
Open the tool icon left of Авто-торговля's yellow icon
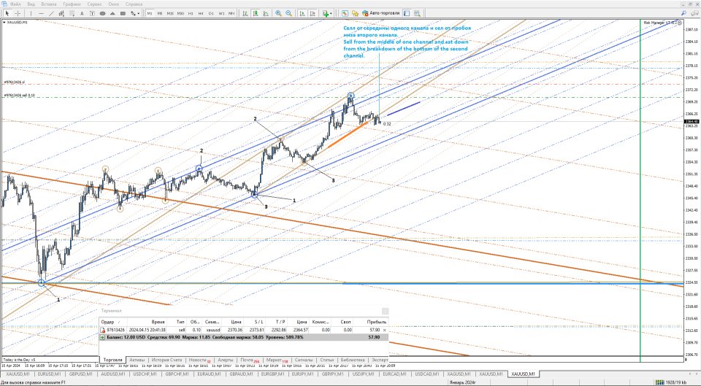(345, 13)
